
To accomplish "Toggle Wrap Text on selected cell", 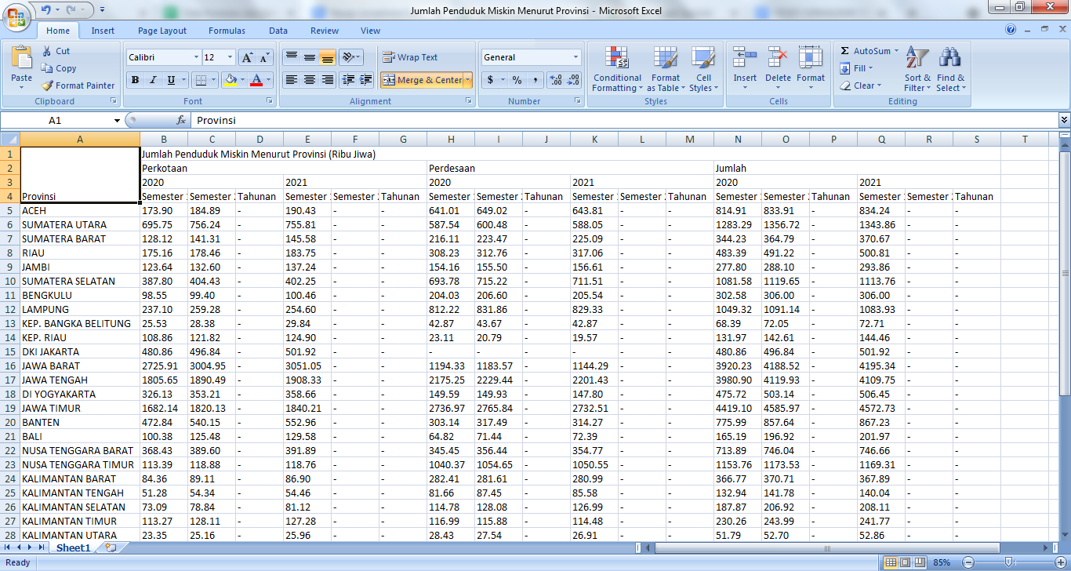I will pyautogui.click(x=410, y=57).
